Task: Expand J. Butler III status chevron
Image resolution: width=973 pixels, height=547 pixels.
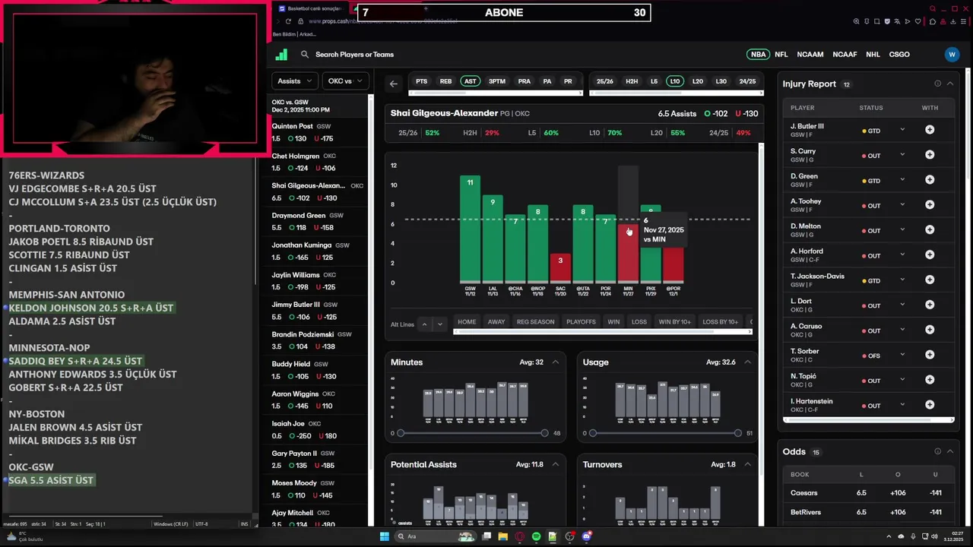Action: pos(902,130)
